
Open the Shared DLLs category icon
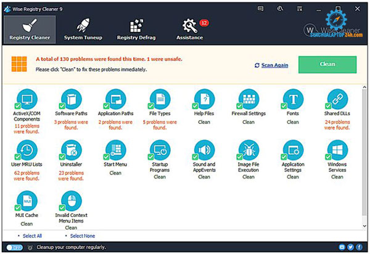click(x=338, y=99)
